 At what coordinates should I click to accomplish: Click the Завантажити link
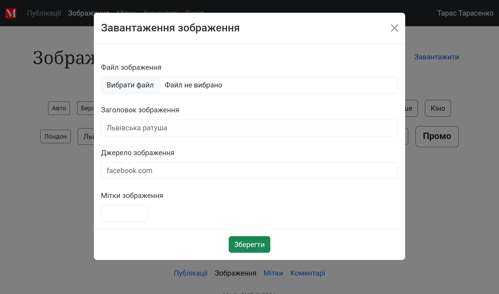(436, 57)
